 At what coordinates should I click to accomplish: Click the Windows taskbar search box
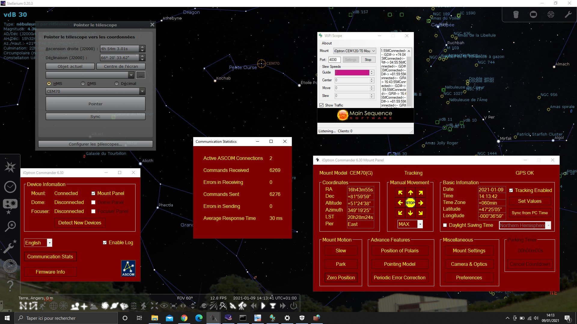click(x=66, y=318)
